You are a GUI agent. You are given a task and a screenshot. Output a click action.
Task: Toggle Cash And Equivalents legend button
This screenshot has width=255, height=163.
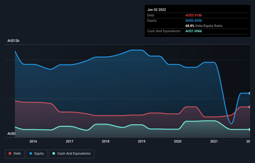[x=71, y=154]
